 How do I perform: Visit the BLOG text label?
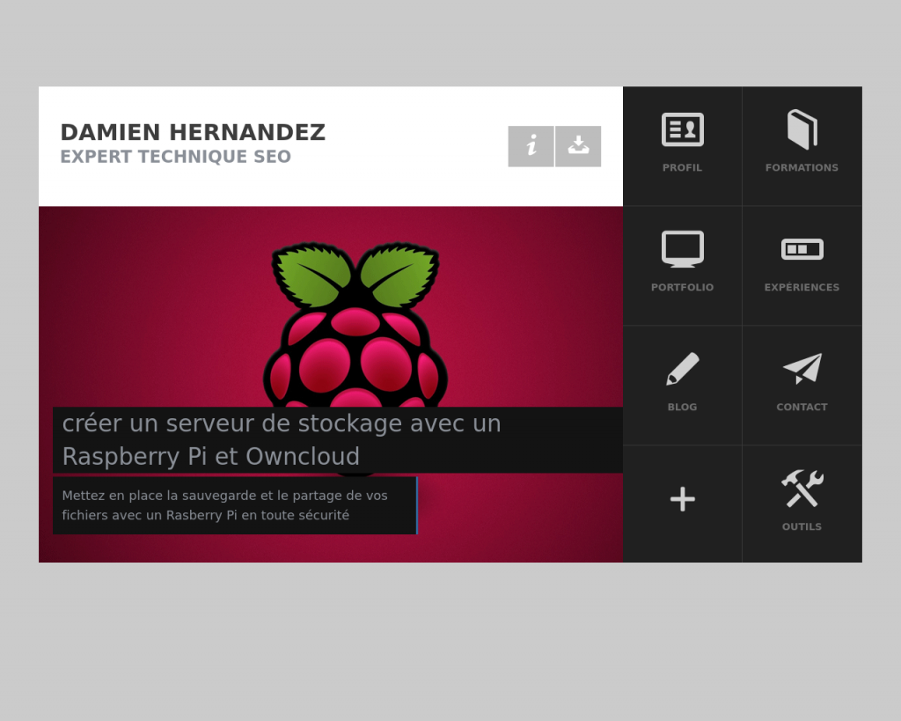682,408
